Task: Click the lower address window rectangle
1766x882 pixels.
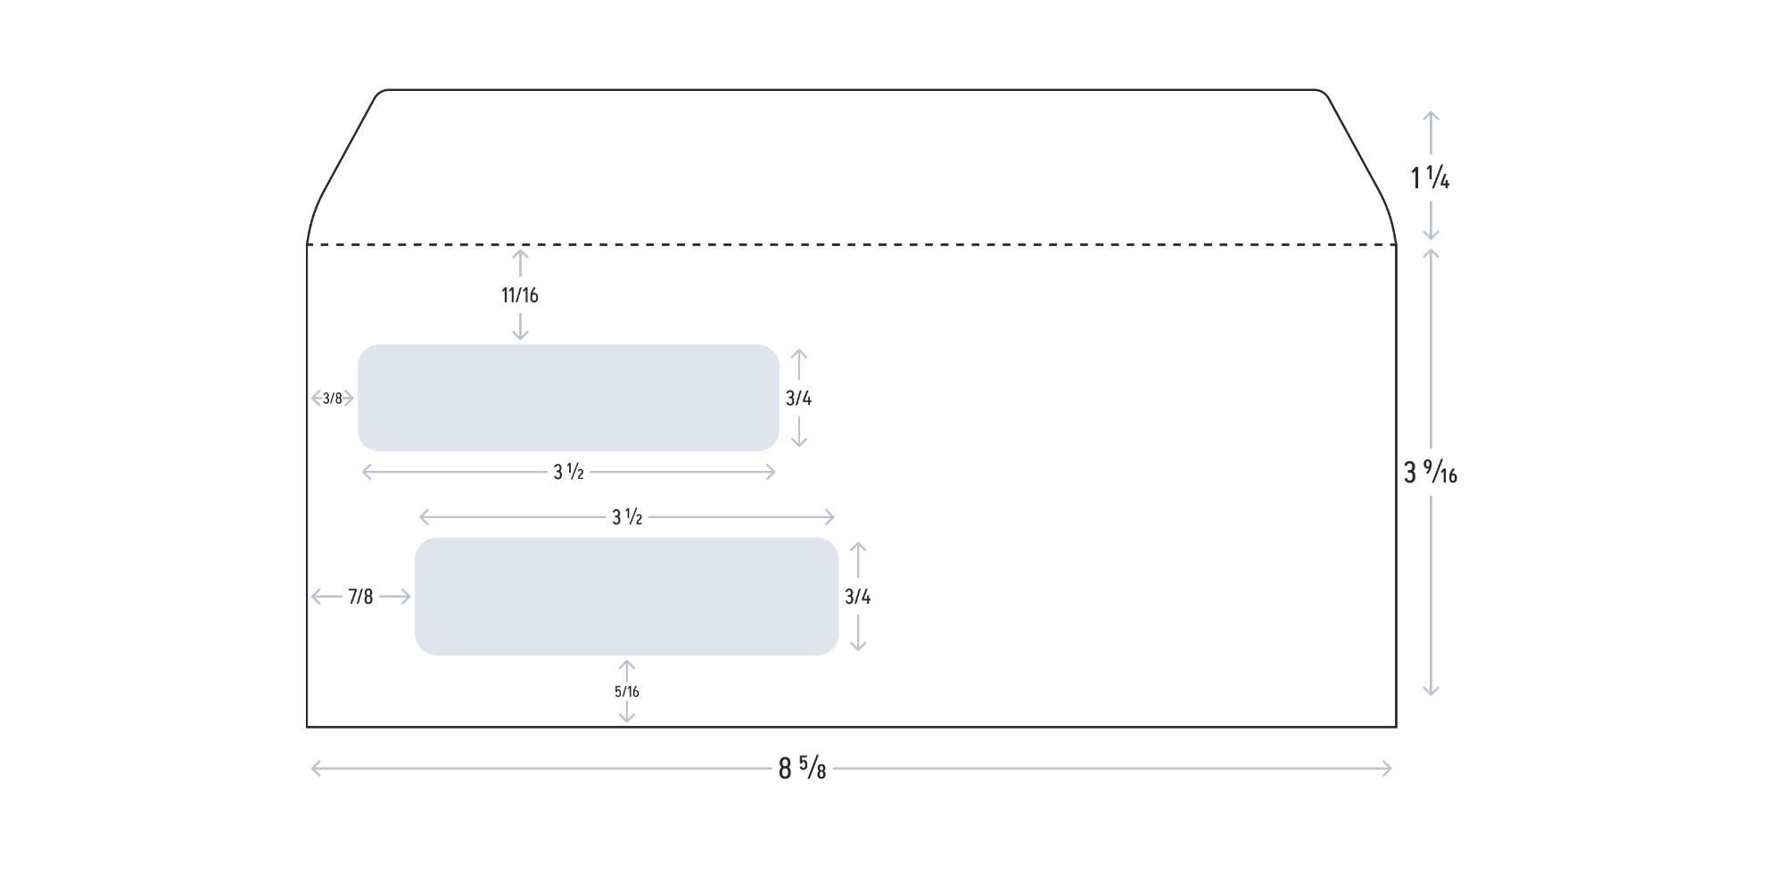Action: point(626,597)
